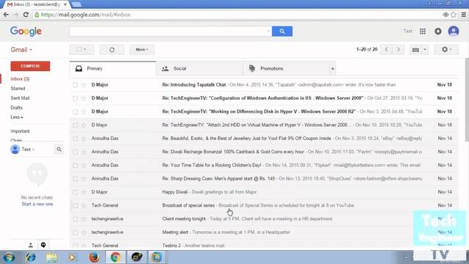Image resolution: width=469 pixels, height=264 pixels.
Task: Click the Test username link at top
Action: 407,31
